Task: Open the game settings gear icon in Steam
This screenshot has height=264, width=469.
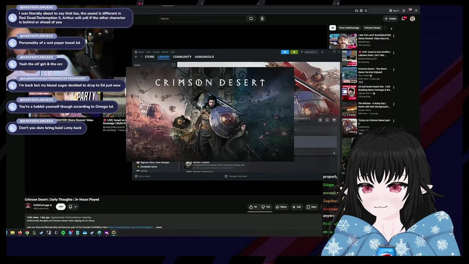Action: coord(320,120)
